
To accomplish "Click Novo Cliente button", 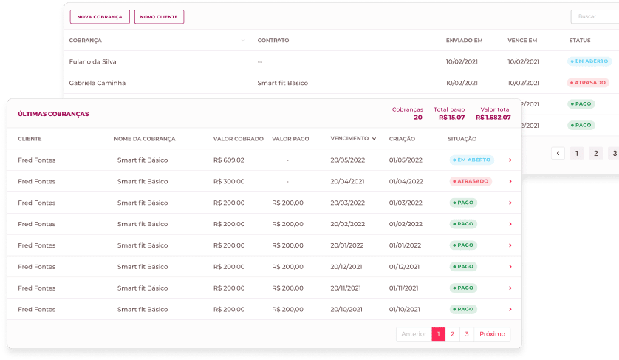I will click(x=159, y=17).
